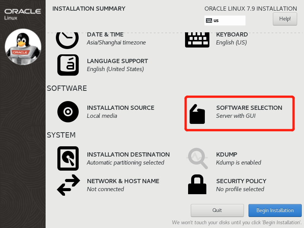Click 'Not connected' network status

point(105,189)
